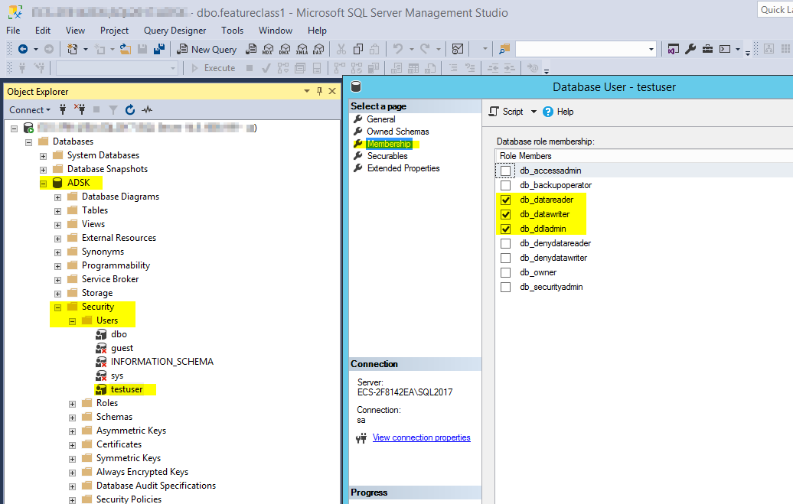Open the Tools menu

(232, 31)
